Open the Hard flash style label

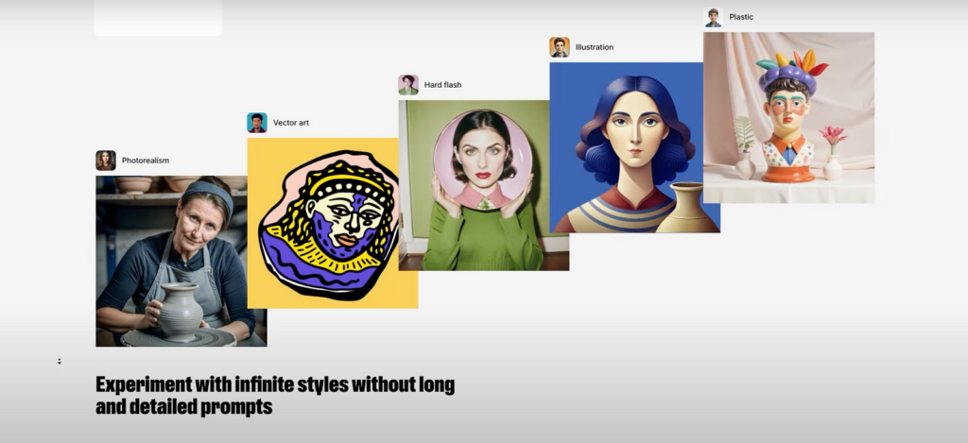tap(442, 85)
